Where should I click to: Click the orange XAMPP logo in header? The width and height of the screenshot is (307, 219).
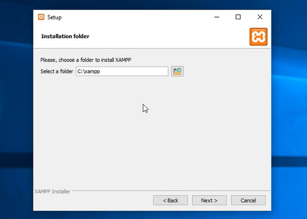(x=258, y=36)
